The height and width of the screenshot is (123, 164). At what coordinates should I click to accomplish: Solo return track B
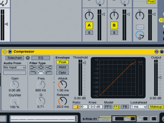tap(114, 33)
